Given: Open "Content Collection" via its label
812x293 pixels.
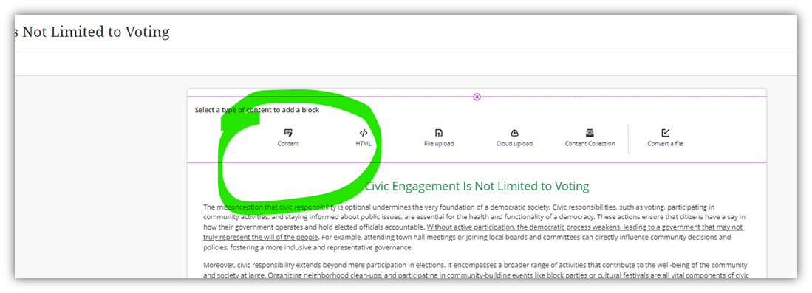Looking at the screenshot, I should point(590,144).
